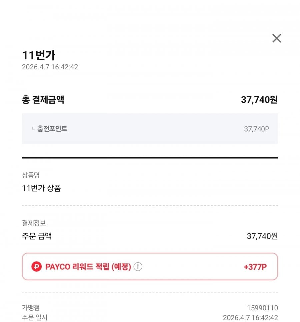
Task: Click the 주문 금액 label
Action: [37, 236]
